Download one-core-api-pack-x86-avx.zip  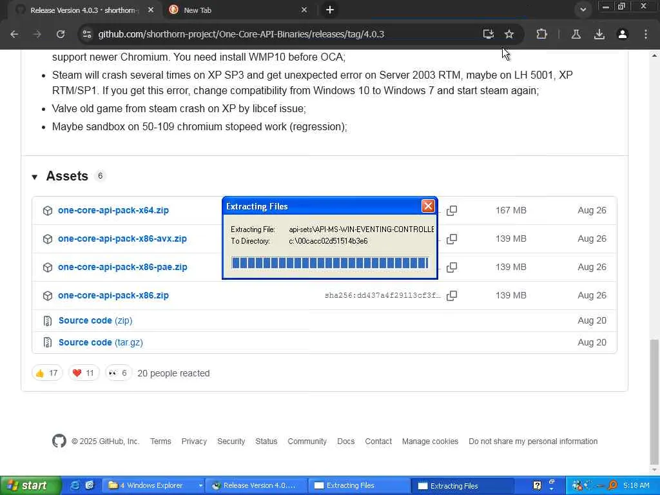tap(122, 238)
